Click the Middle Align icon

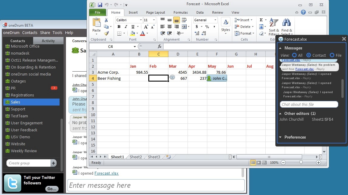click(x=169, y=20)
